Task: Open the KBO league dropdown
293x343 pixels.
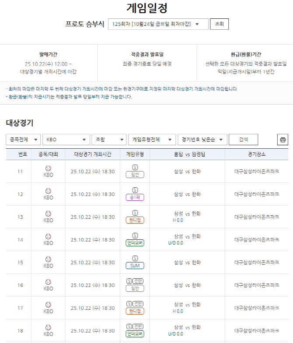Action: point(66,140)
